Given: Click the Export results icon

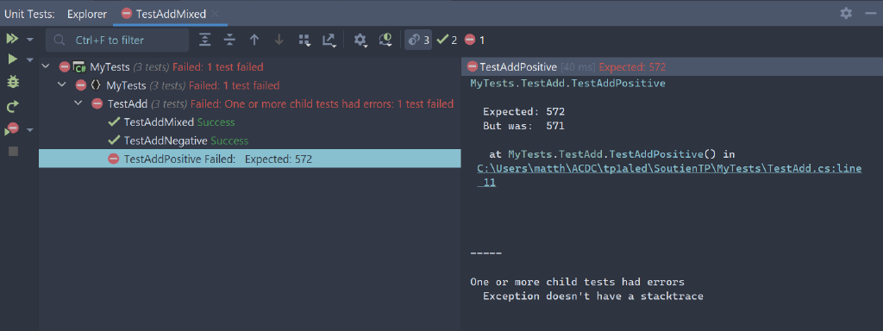Looking at the screenshot, I should point(329,40).
